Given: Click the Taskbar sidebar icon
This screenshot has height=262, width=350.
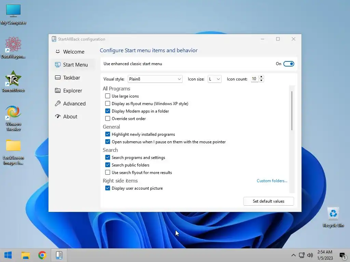Looking at the screenshot, I should (57, 77).
